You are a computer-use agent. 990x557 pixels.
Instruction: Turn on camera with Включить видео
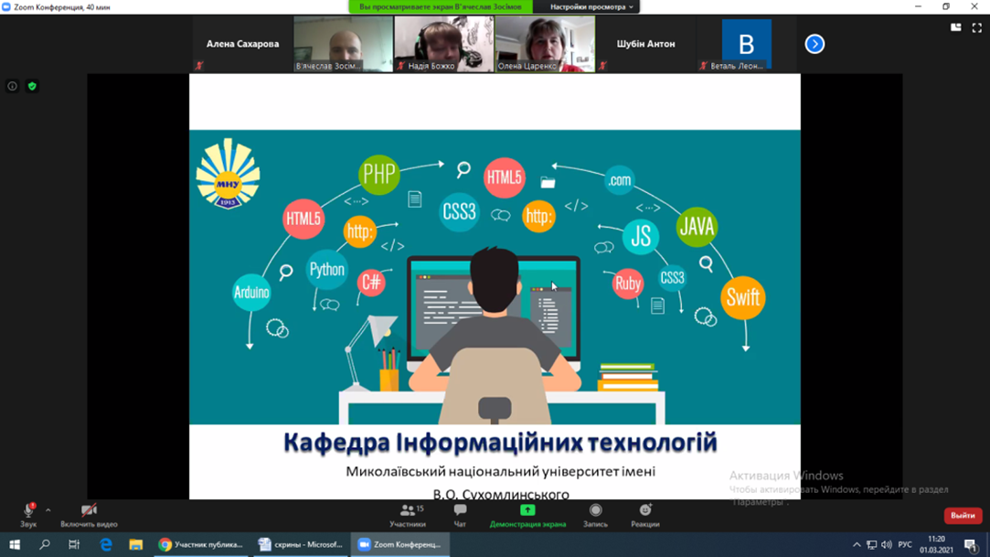(89, 515)
